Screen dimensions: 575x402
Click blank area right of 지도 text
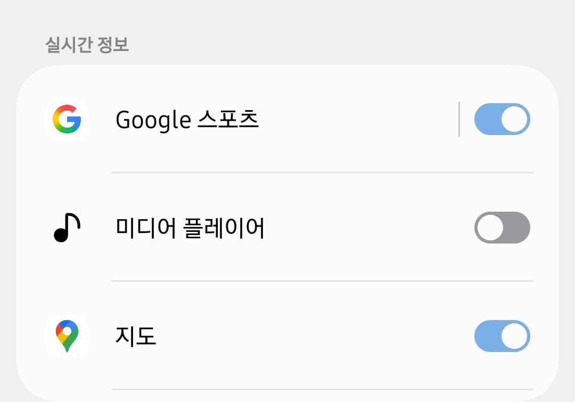click(x=314, y=337)
